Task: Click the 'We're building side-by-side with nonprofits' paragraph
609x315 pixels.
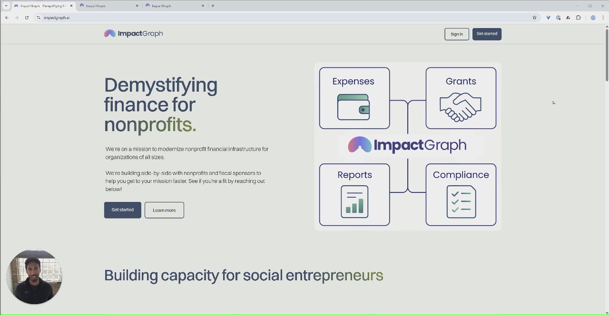Action: pos(186,181)
